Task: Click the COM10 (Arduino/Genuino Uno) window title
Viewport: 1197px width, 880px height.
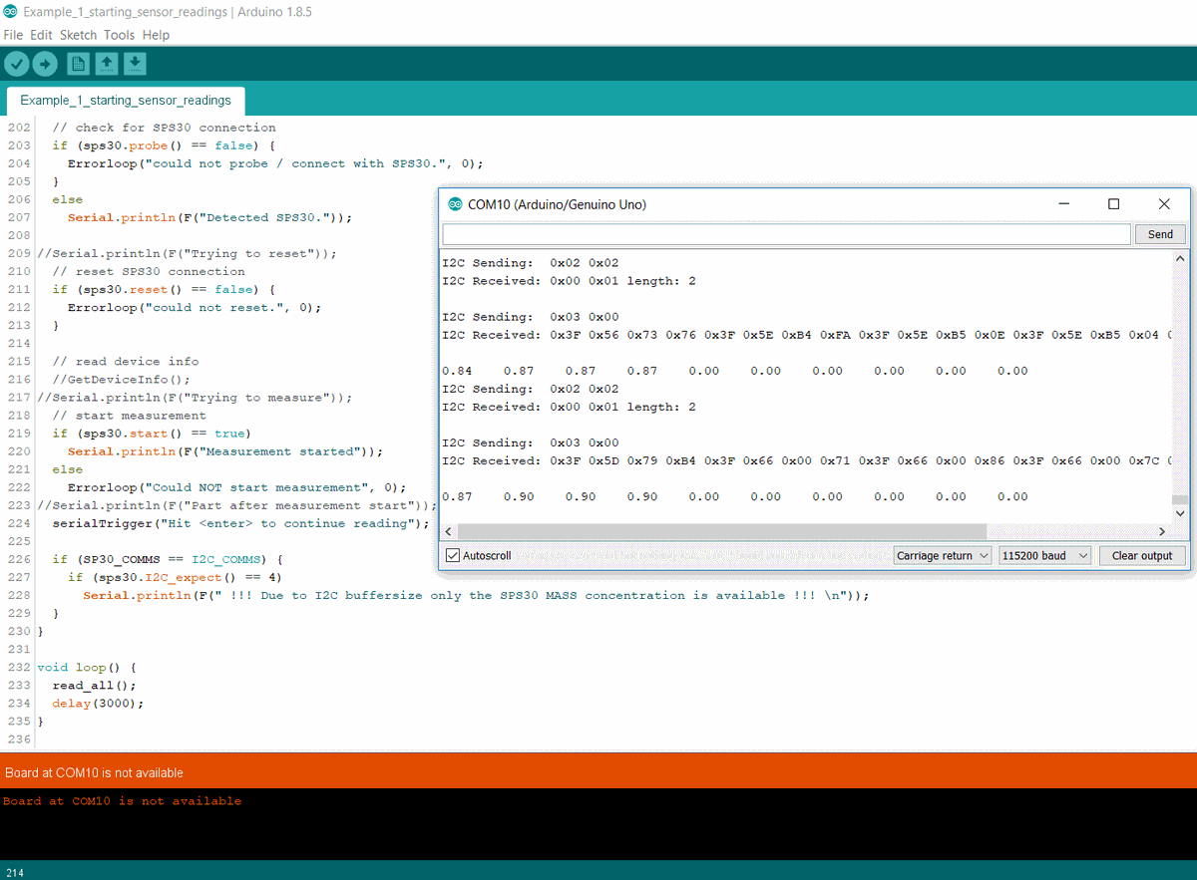Action: (557, 204)
